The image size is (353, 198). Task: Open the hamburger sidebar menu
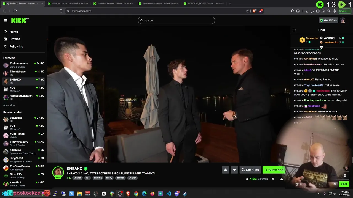point(6,20)
